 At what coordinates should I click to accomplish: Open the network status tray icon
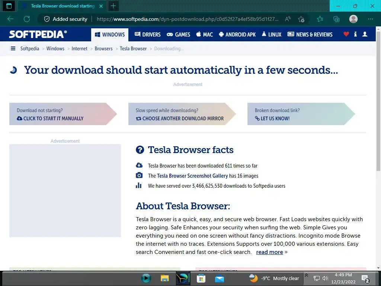pos(316,279)
